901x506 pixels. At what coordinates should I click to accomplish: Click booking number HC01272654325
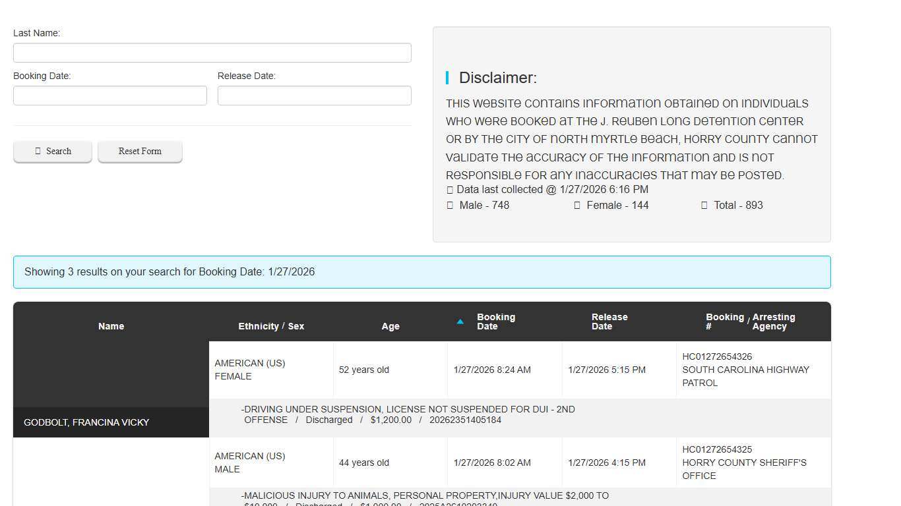tap(717, 449)
